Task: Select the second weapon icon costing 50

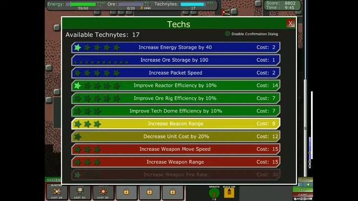Action: click(x=80, y=192)
